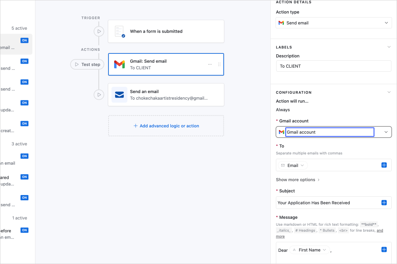397x264 pixels.
Task: Click 'Always' under Action will run
Action: [283, 110]
